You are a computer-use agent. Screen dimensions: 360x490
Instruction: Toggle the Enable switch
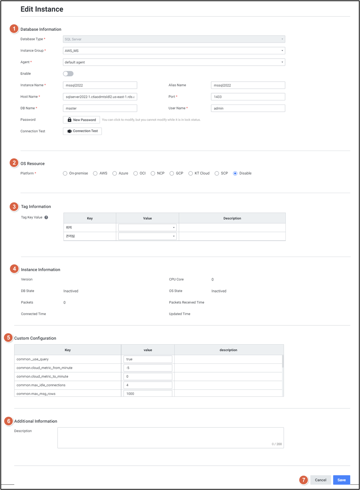coord(68,74)
